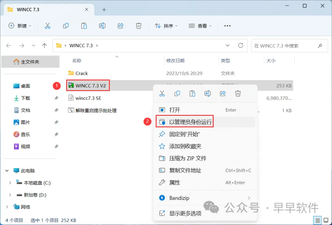Choose 以管理员身份运行 from context menu
This screenshot has width=332, height=225.
click(x=205, y=122)
